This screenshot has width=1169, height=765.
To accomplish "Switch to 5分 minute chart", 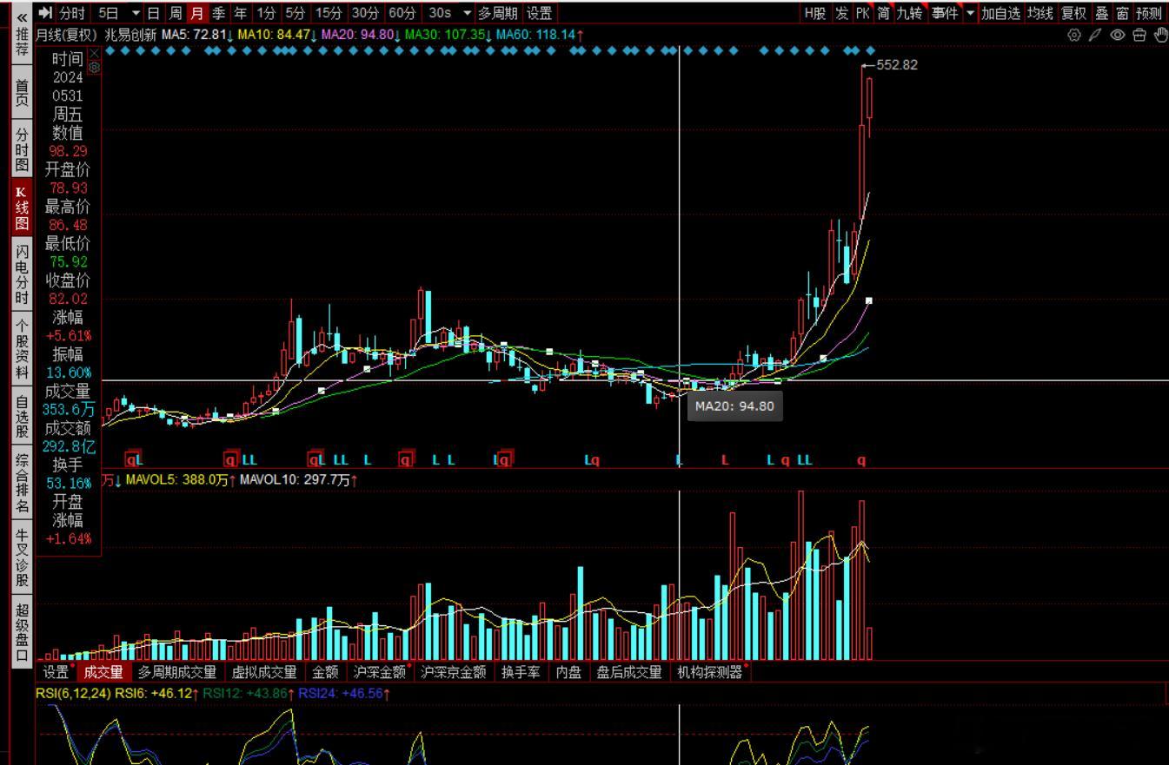I will (x=296, y=13).
